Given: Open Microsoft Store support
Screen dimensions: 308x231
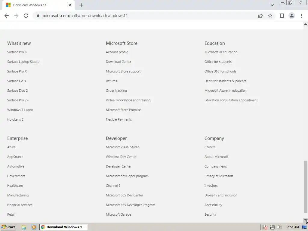Looking at the screenshot, I should pos(123,71).
